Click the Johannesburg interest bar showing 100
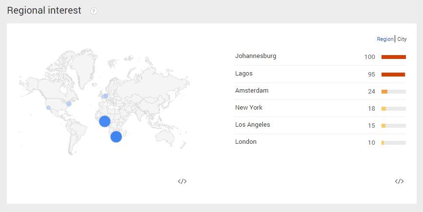423x212 pixels. (394, 57)
